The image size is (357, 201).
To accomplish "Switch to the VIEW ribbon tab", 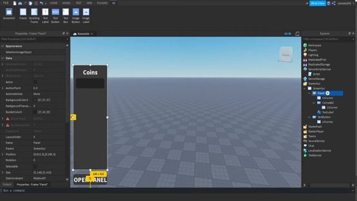I will pyautogui.click(x=89, y=3).
